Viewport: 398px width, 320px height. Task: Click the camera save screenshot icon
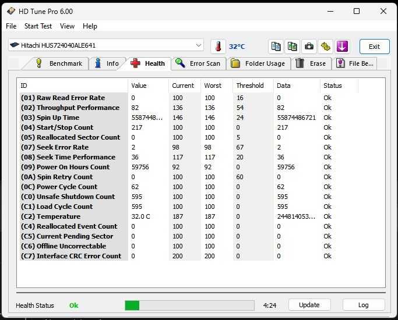[x=309, y=47]
